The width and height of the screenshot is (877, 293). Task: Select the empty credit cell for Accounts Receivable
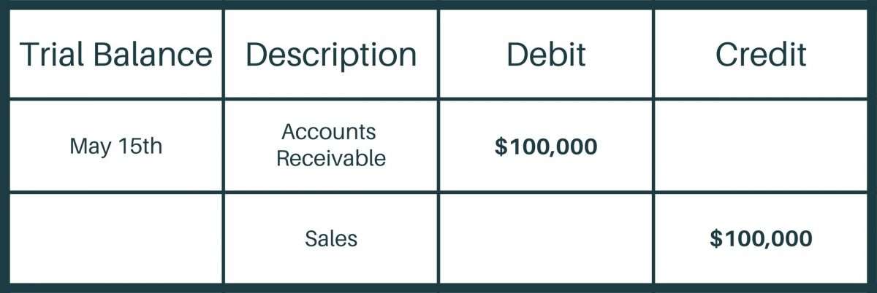761,146
